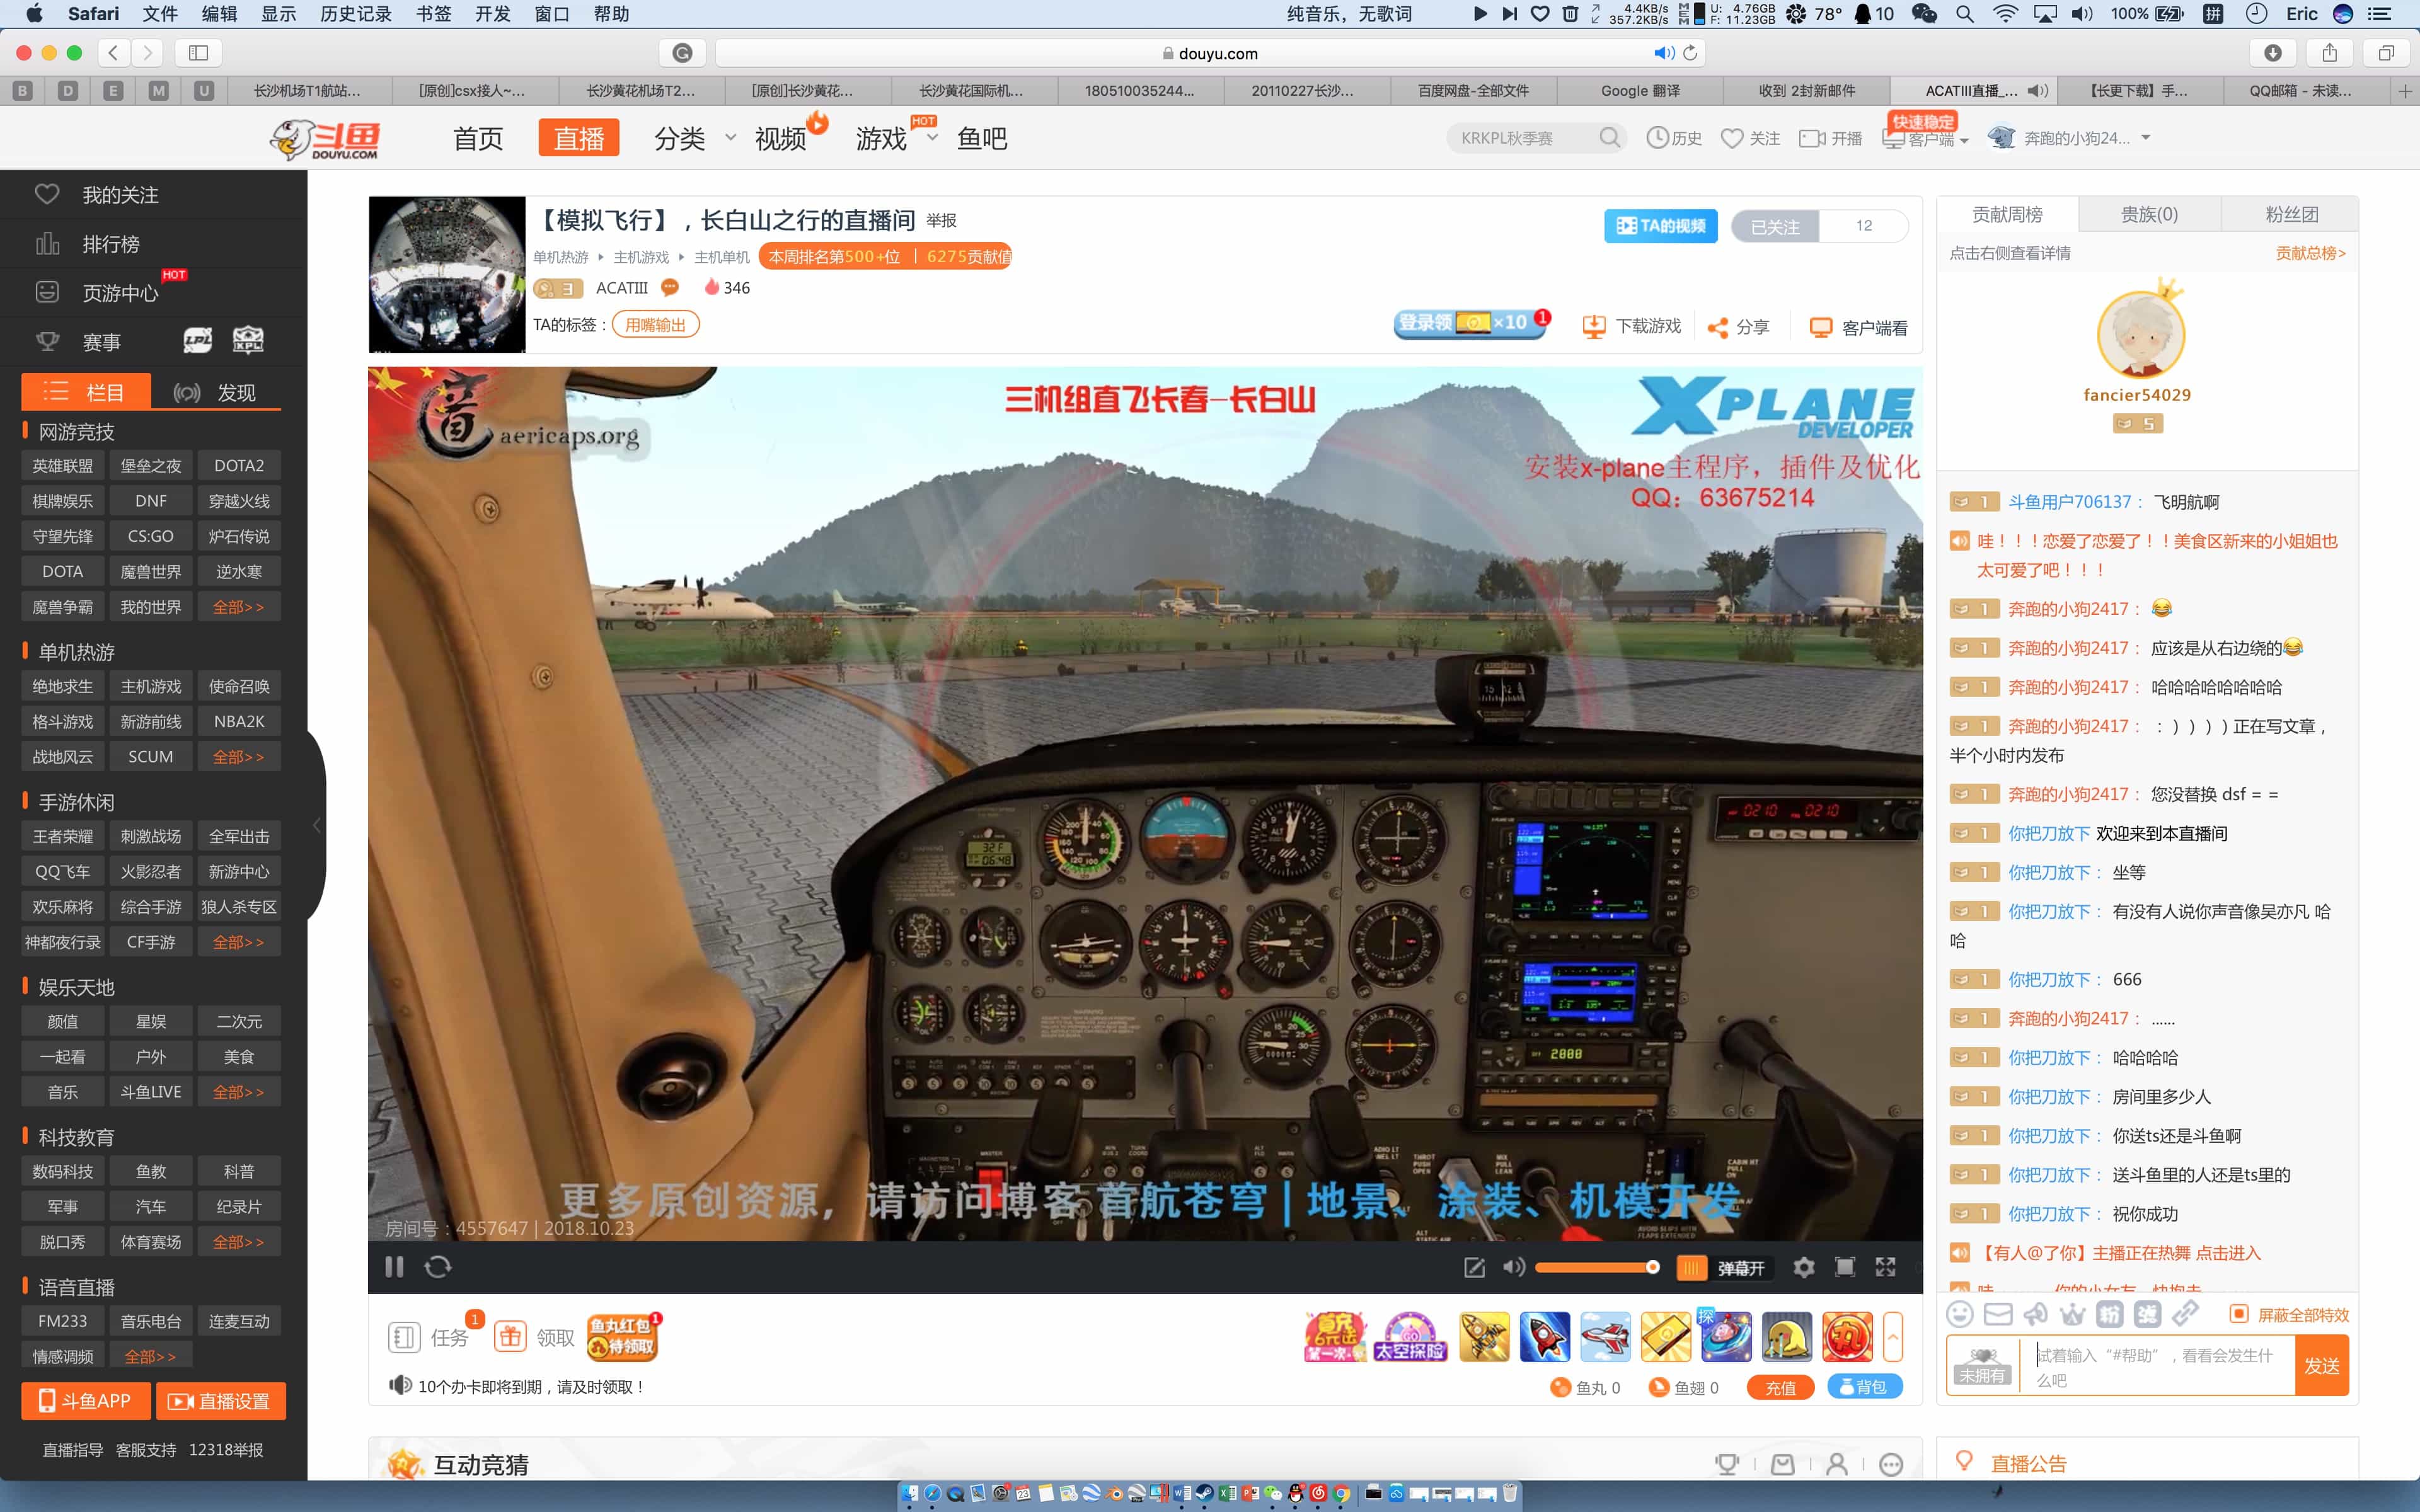Expand 网游竞技 full list 全部>>
This screenshot has width=2420, height=1512.
pyautogui.click(x=239, y=607)
